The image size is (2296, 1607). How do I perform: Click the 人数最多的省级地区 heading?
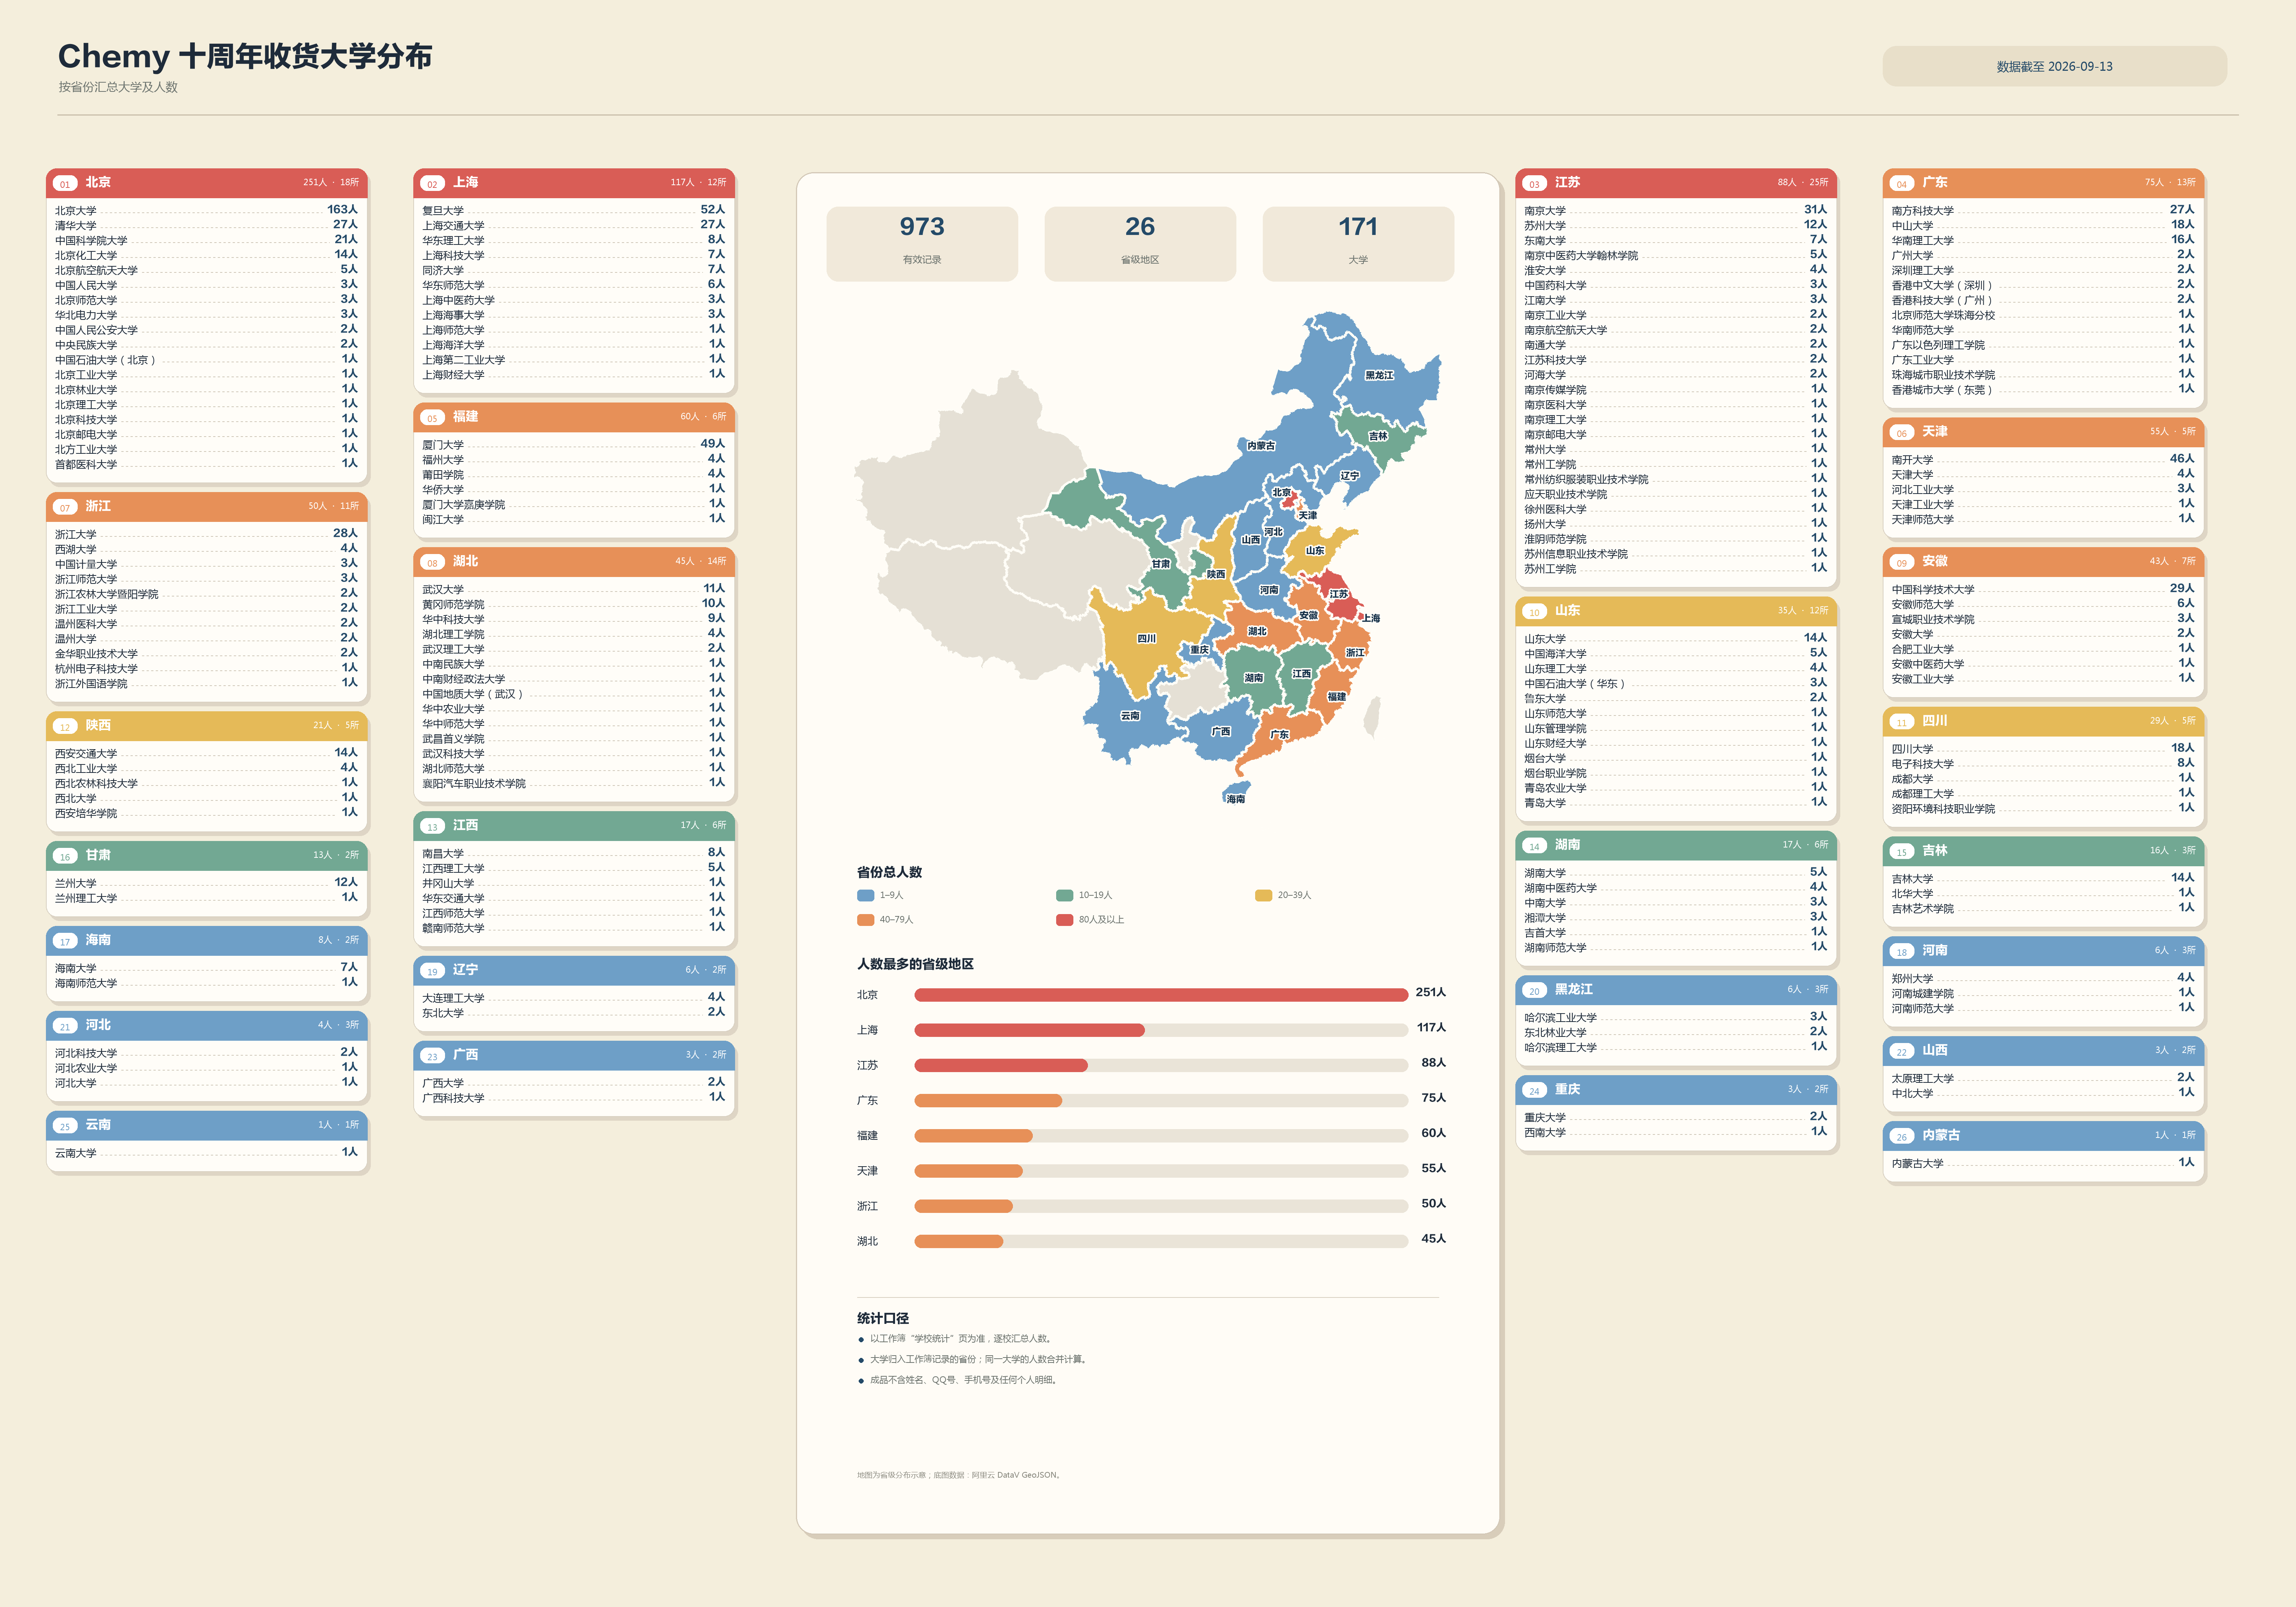[915, 964]
